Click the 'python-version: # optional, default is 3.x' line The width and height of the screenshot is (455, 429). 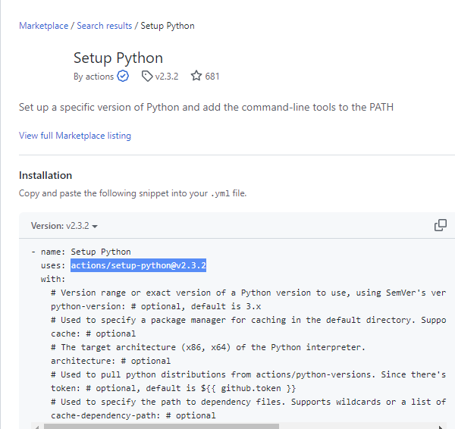pos(155,306)
